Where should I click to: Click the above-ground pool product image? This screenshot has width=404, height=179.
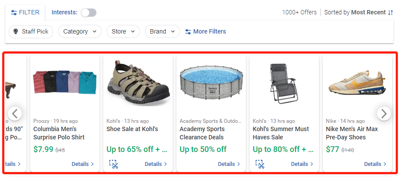click(x=211, y=82)
